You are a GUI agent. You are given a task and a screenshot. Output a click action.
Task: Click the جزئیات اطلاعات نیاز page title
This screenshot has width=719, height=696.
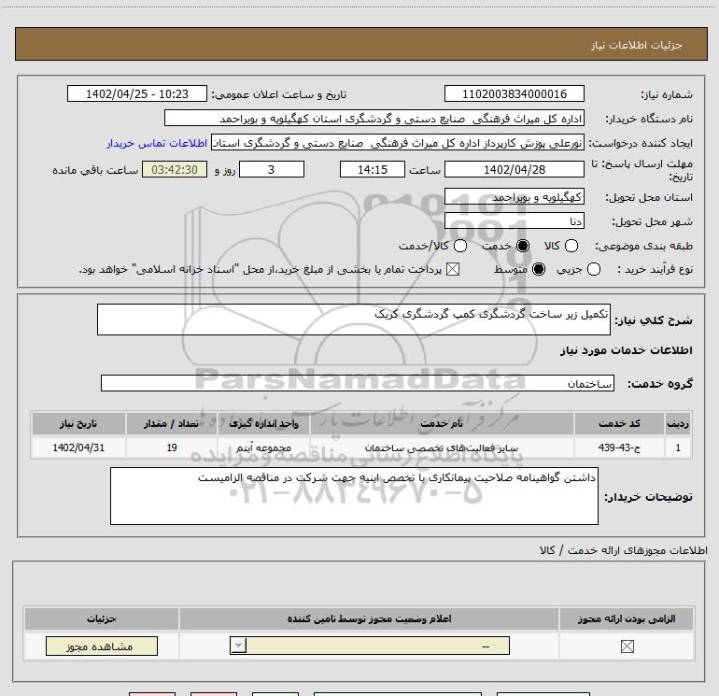(637, 45)
